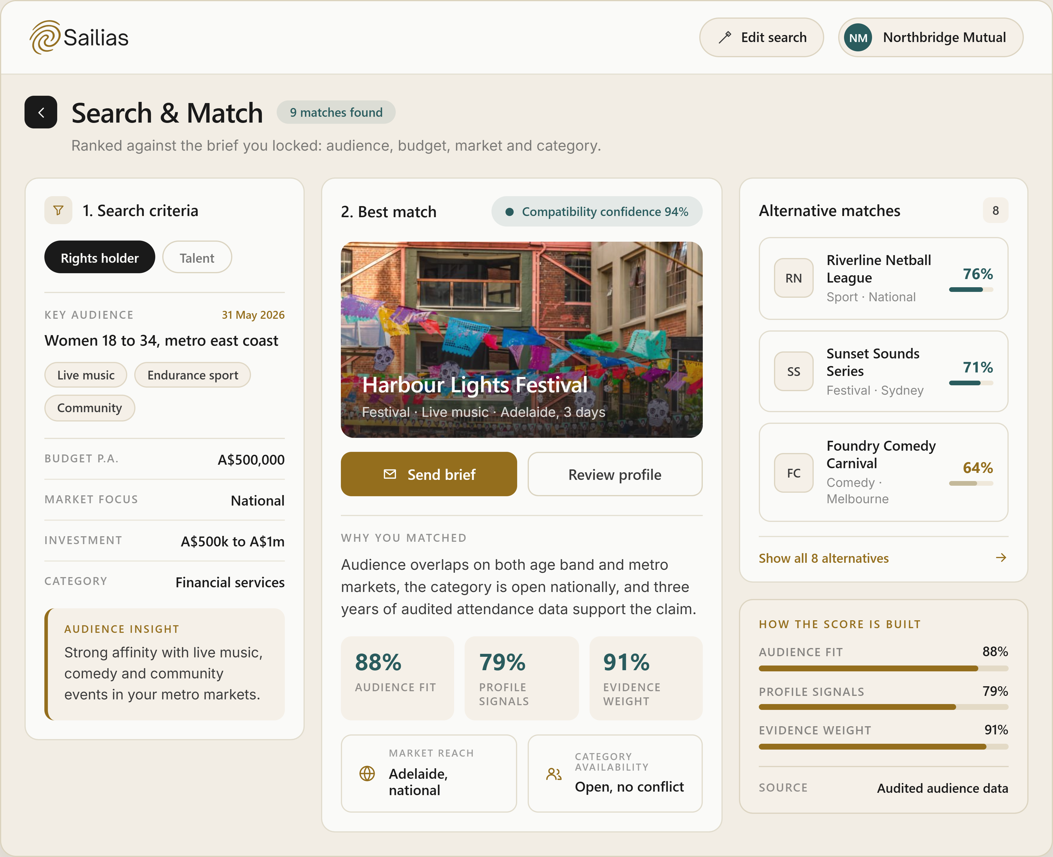Click the arrow next to Show all alternatives

pos(1001,558)
